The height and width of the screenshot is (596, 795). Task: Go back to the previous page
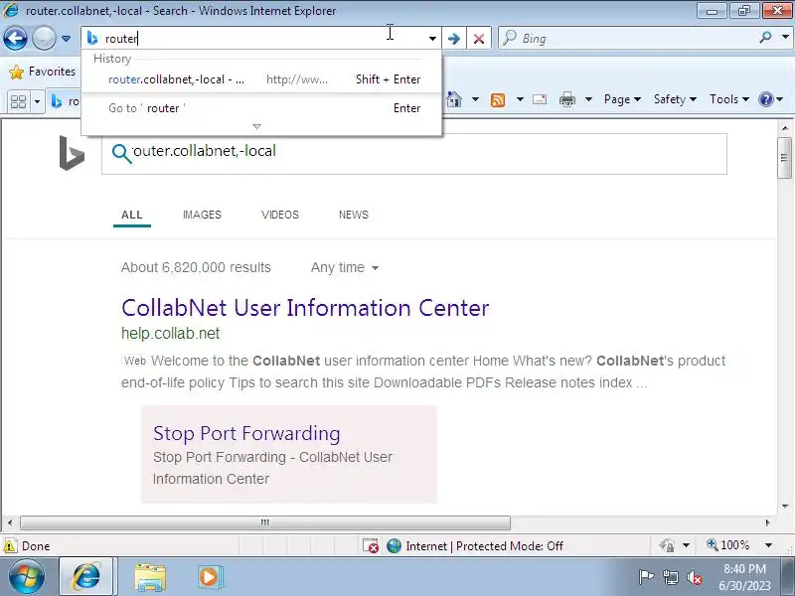(x=15, y=38)
